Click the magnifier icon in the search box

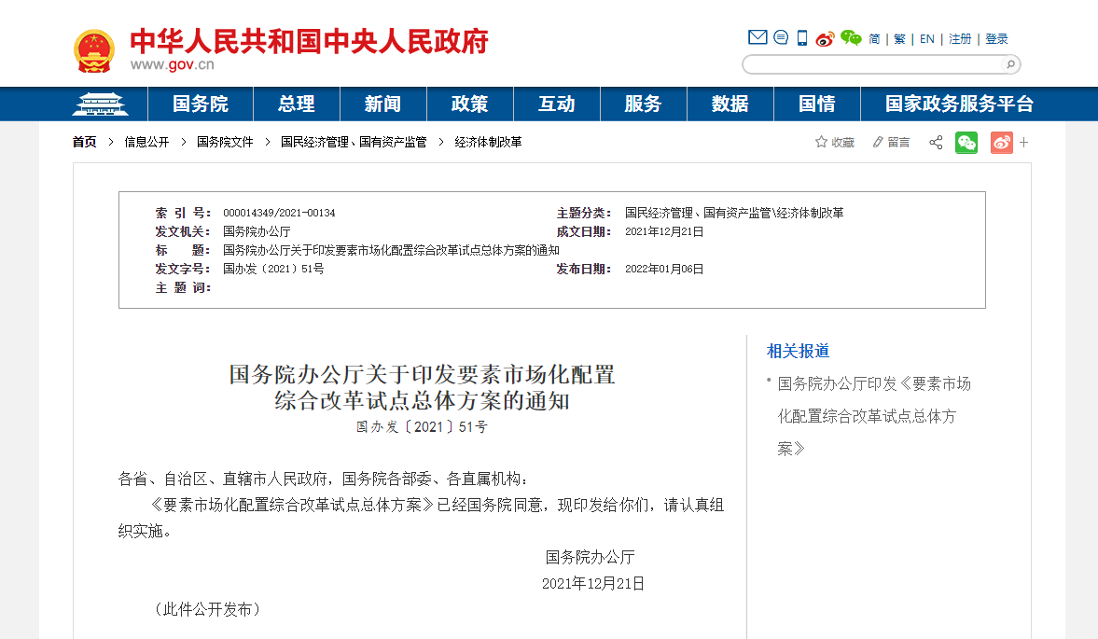coord(1011,64)
